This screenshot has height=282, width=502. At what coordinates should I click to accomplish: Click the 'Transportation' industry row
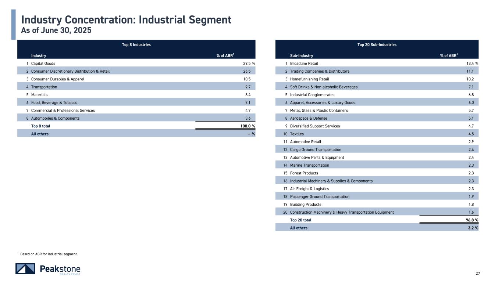[44, 87]
